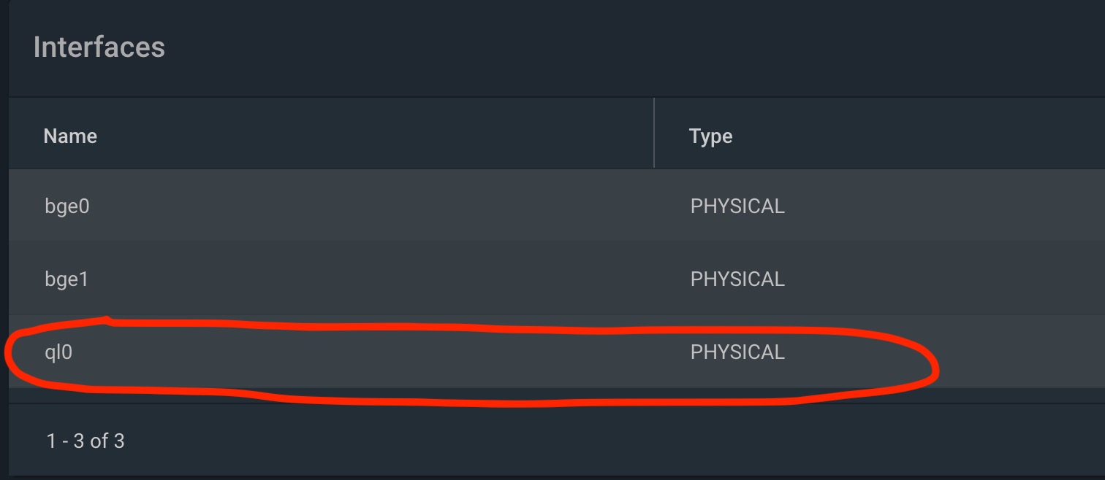Click the table footer showing the row count
The width and height of the screenshot is (1105, 480).
click(x=86, y=441)
